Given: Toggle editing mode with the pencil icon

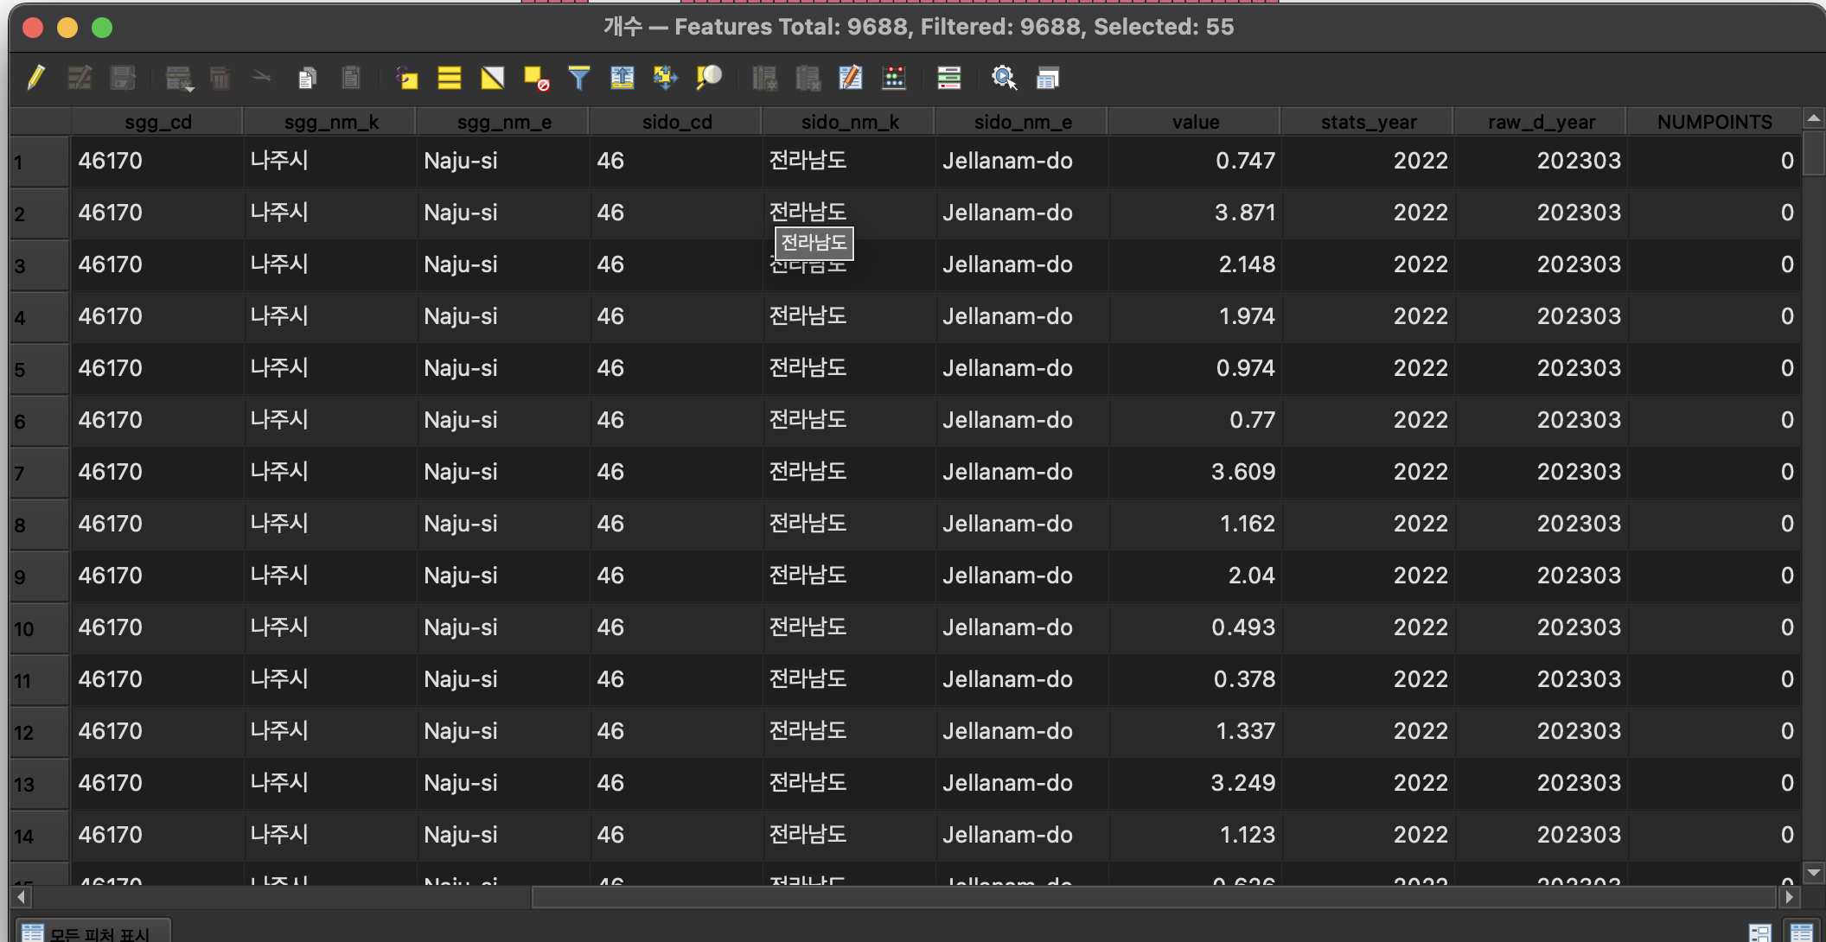Looking at the screenshot, I should (35, 79).
